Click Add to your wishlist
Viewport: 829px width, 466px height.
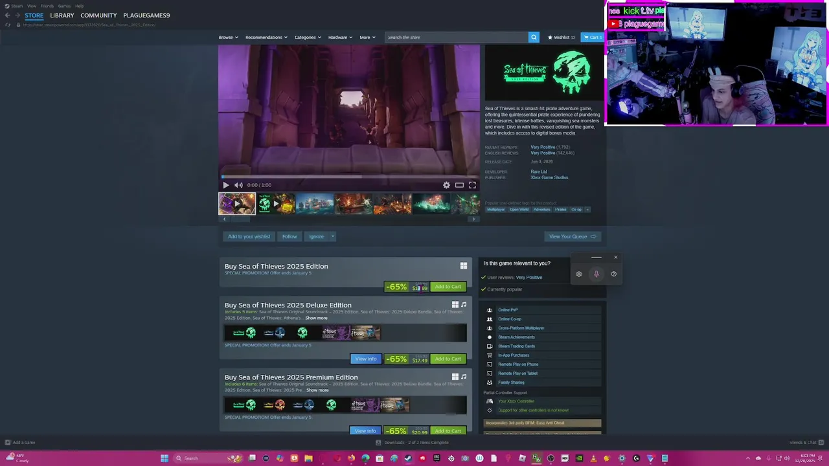pyautogui.click(x=249, y=236)
